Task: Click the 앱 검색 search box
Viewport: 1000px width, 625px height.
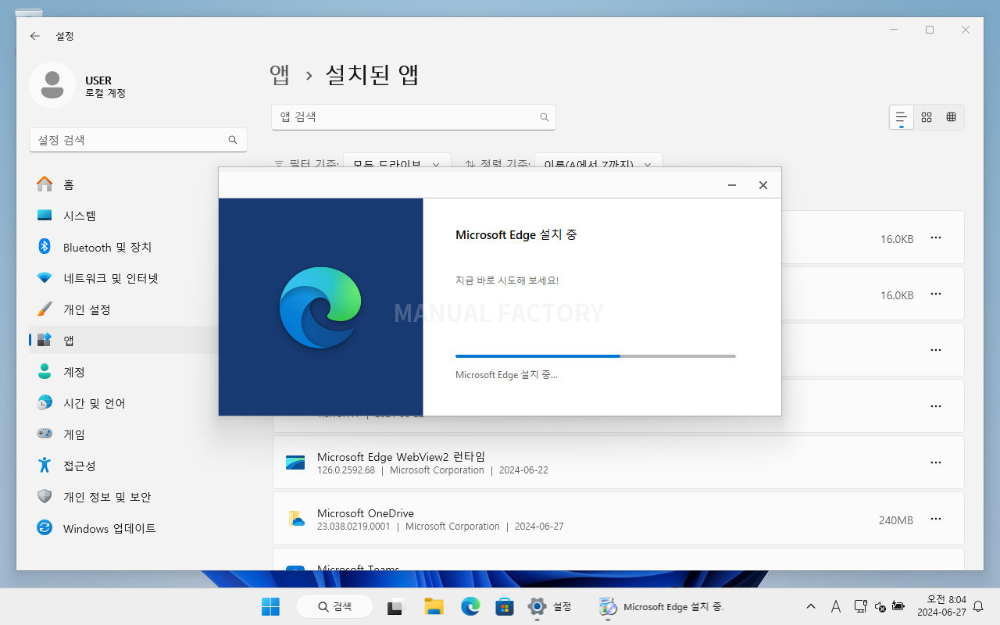Action: pos(413,117)
